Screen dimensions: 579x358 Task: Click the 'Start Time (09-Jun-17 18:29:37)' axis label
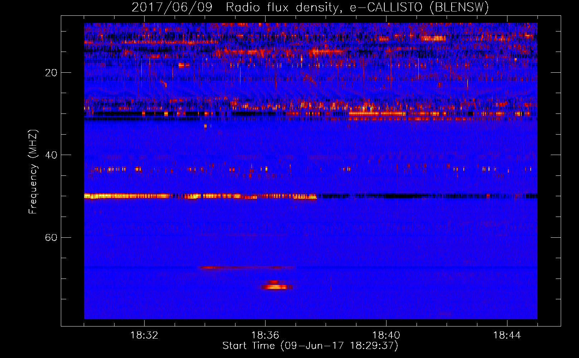tap(310, 346)
